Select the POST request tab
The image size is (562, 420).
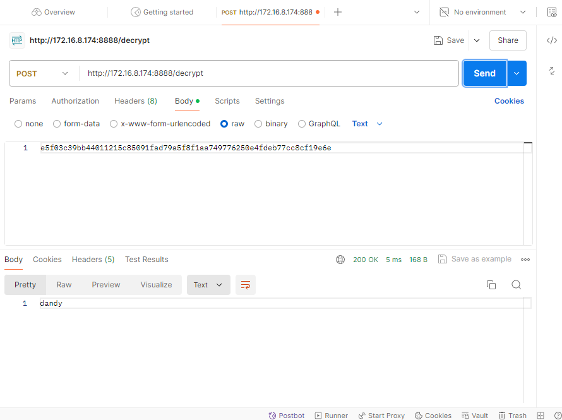point(270,12)
